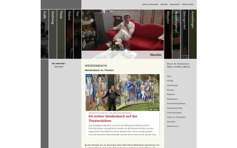
Task: Select Grafik in the right sidebar menu
Action: pos(170,81)
